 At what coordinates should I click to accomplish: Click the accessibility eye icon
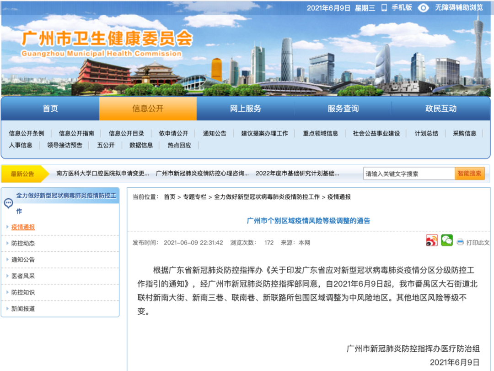point(424,8)
